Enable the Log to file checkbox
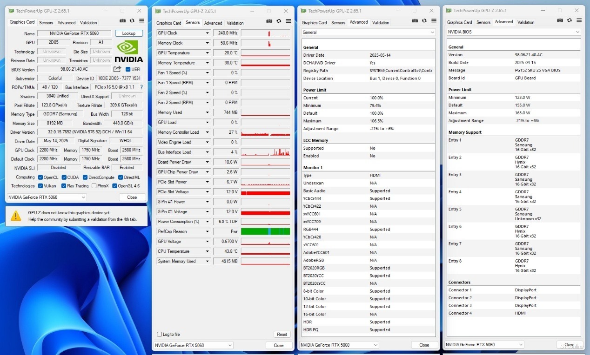590x355 pixels. click(160, 334)
